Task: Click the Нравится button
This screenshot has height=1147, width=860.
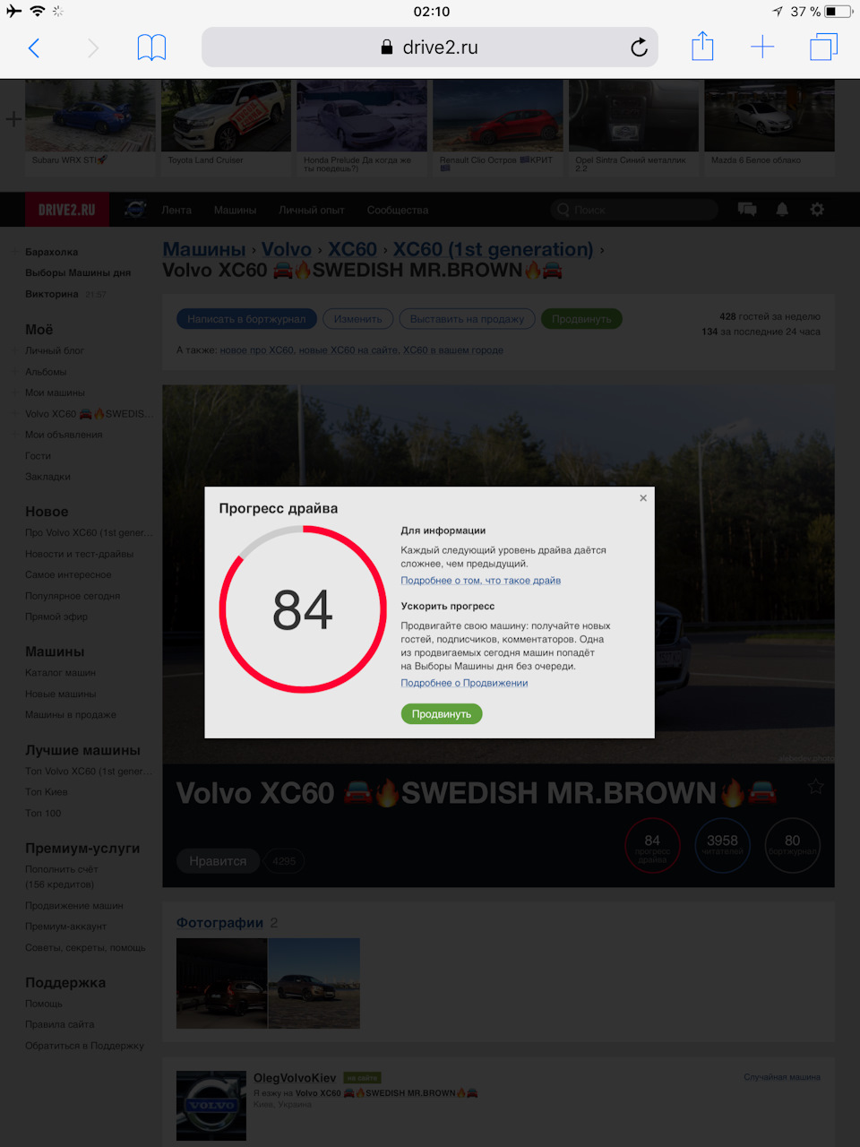Action: point(218,861)
